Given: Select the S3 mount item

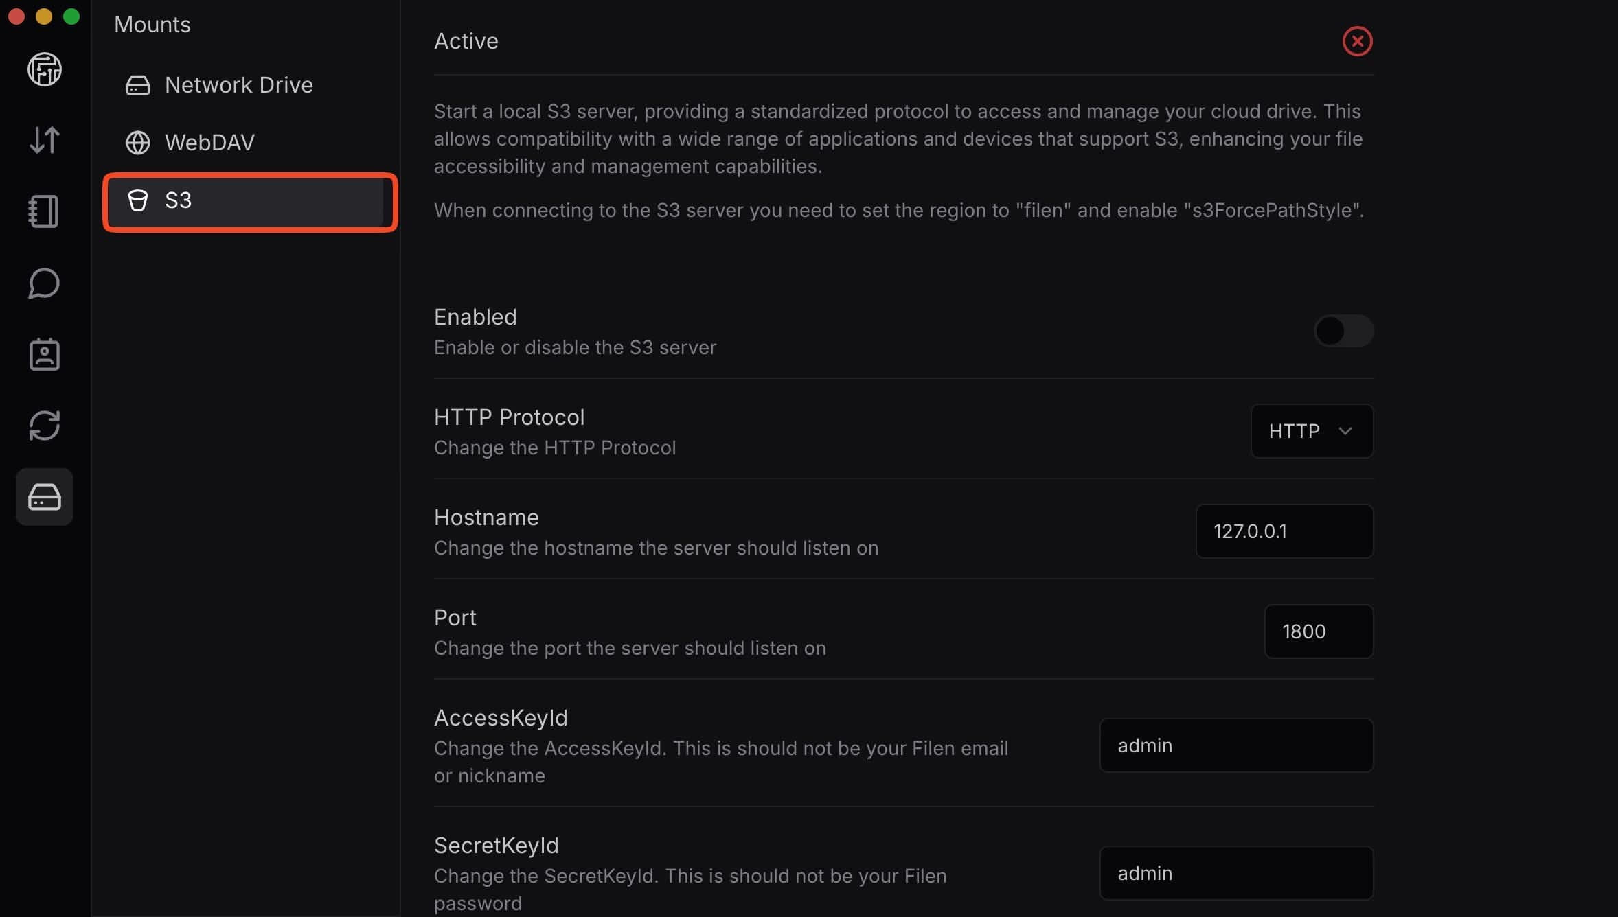Looking at the screenshot, I should [x=250, y=201].
